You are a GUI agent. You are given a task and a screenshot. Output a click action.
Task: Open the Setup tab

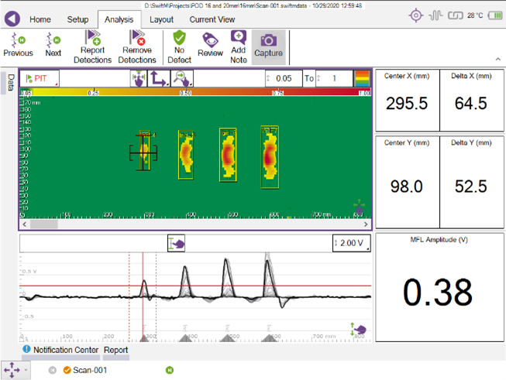[77, 19]
